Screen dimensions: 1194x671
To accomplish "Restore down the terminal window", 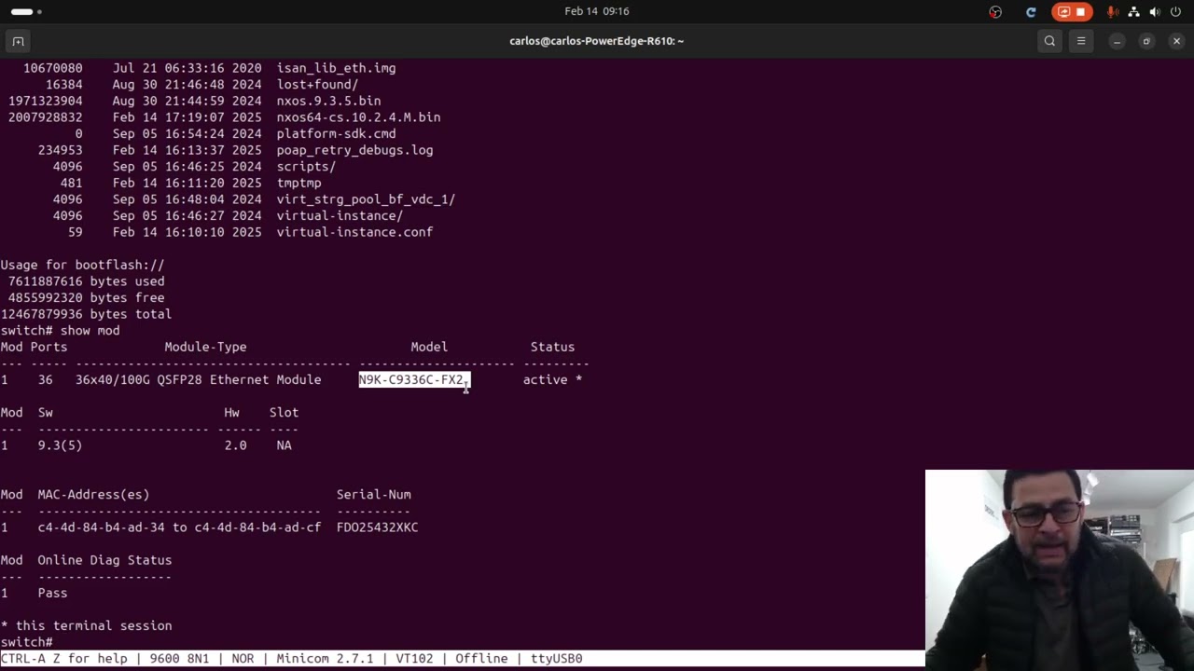I will point(1146,41).
